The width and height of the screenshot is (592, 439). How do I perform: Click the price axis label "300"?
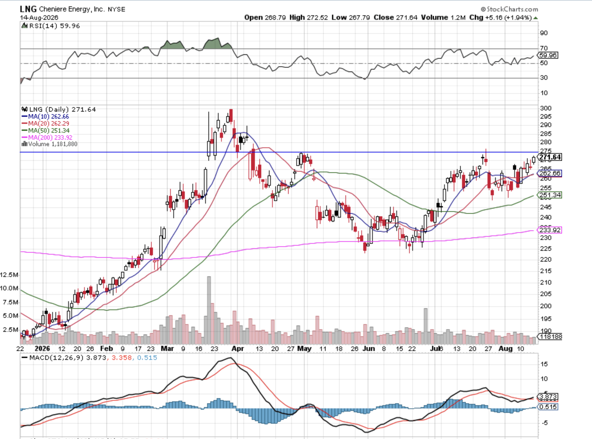tap(545, 108)
